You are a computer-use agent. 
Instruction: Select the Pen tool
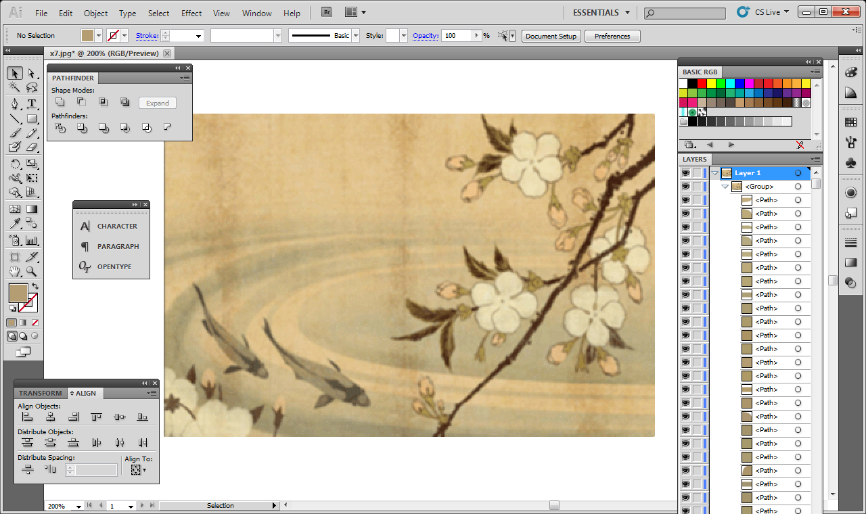(15, 103)
